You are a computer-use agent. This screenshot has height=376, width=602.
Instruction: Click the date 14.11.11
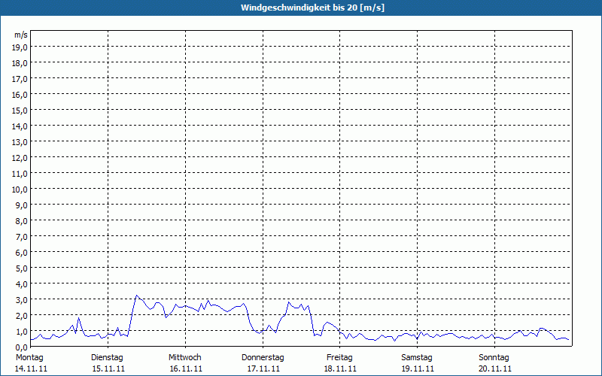pos(31,369)
